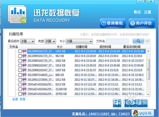
Task: Select the file name in the 888 KB row
Action: tap(41, 75)
